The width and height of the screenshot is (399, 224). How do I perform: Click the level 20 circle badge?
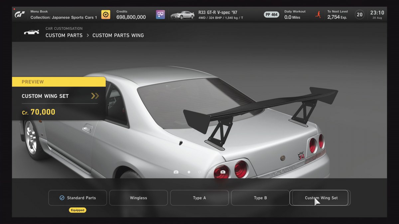(359, 15)
